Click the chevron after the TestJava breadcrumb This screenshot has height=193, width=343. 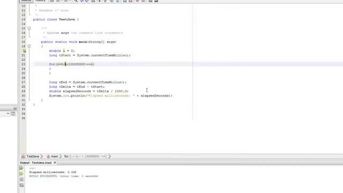coord(42,157)
